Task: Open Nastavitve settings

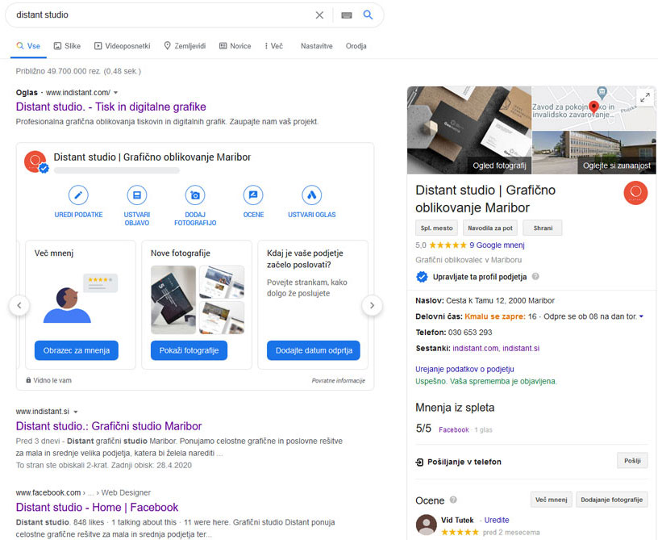Action: tap(316, 46)
